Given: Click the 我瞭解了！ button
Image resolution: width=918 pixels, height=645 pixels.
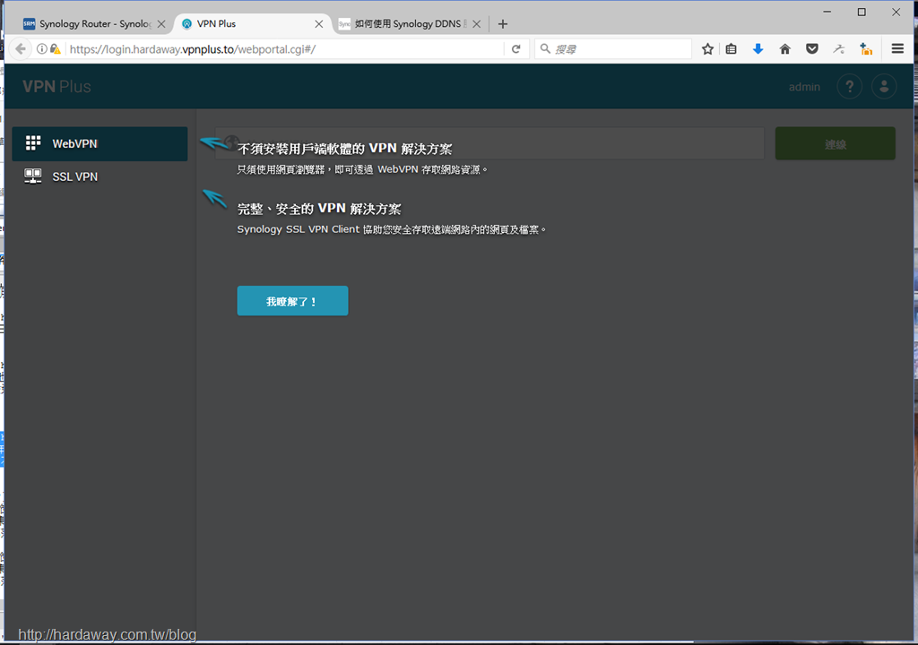Looking at the screenshot, I should click(x=292, y=301).
